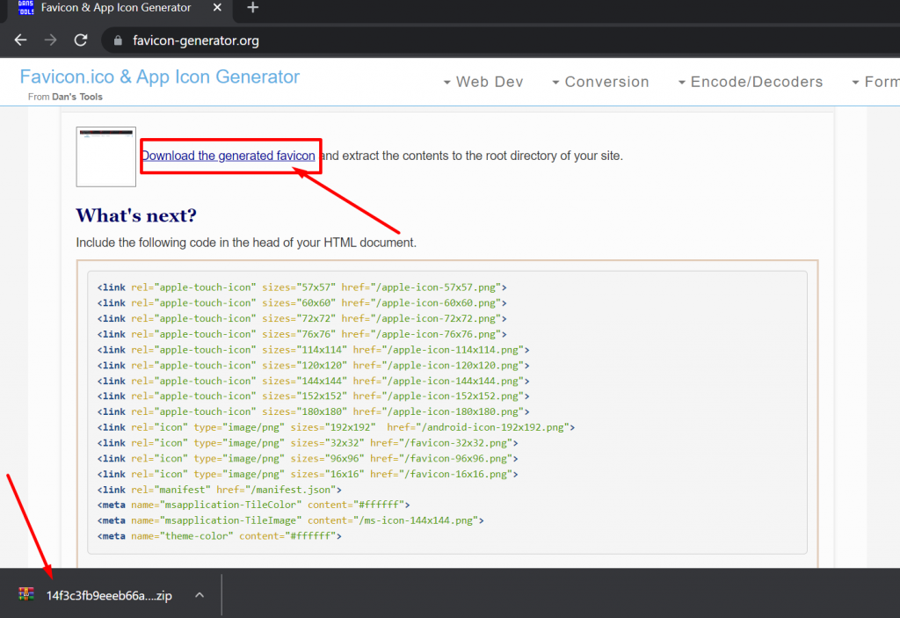Image resolution: width=900 pixels, height=618 pixels.
Task: Open the Dan's Tools link in header
Action: 77,97
